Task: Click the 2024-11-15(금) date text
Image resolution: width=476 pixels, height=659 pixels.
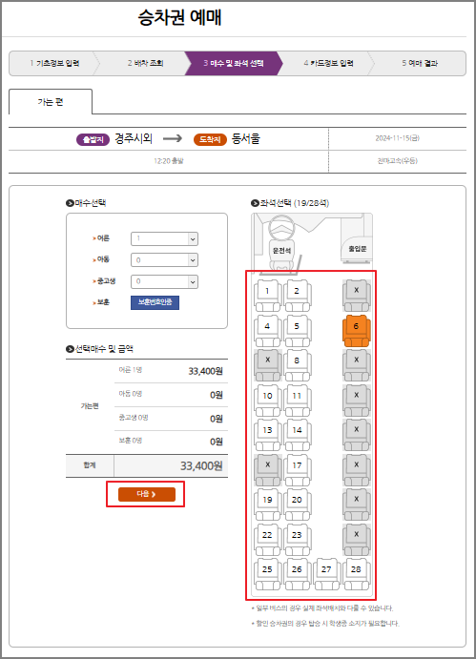Action: click(x=398, y=138)
